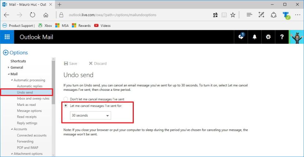Open POP and IMAP settings

point(28,147)
